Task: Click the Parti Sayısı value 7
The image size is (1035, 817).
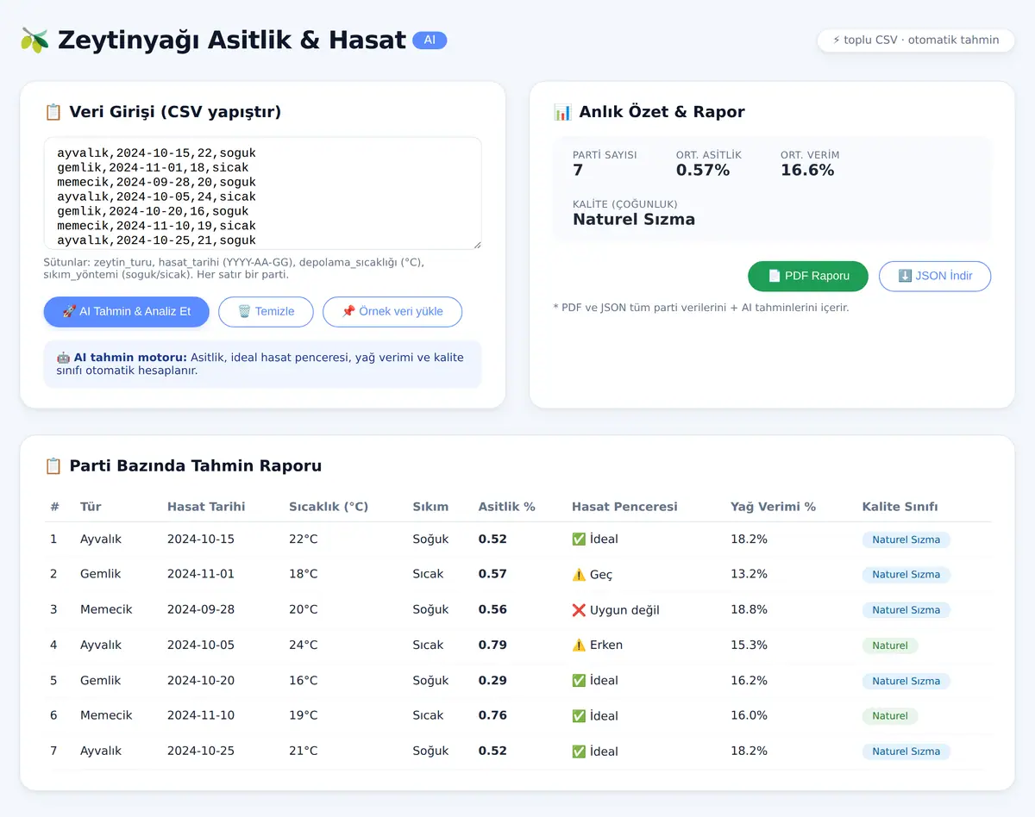Action: click(x=578, y=171)
